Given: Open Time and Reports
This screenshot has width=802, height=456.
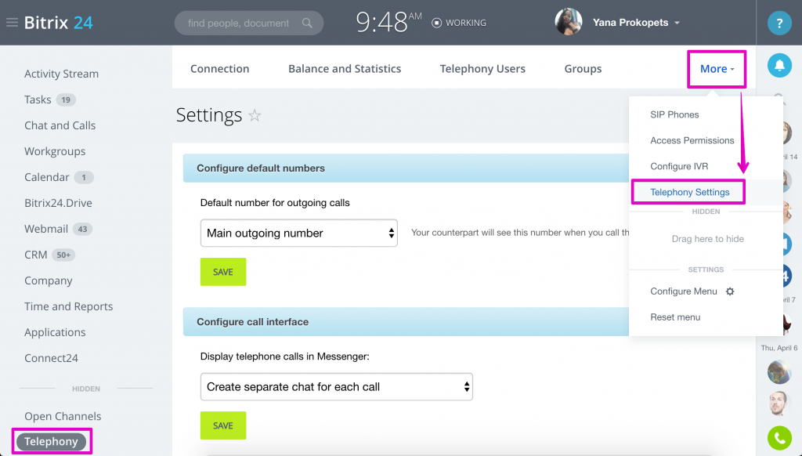Looking at the screenshot, I should click(x=69, y=306).
